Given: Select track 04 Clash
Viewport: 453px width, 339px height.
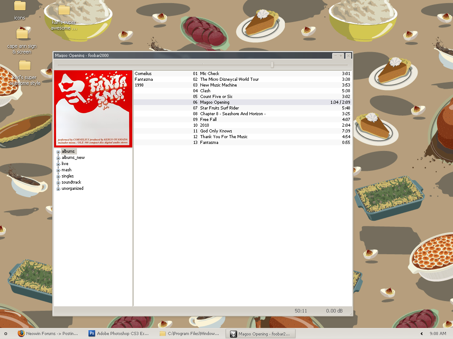Looking at the screenshot, I should [242, 91].
